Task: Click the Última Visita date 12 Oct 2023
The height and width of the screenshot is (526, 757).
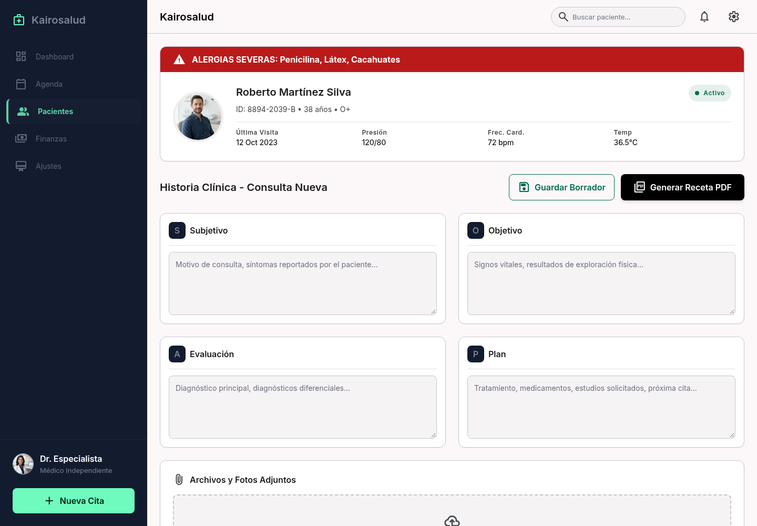Action: click(x=257, y=143)
